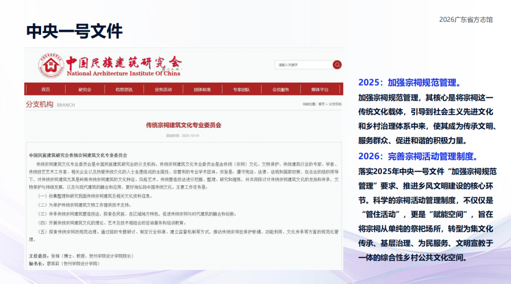The height and width of the screenshot is (284, 511).
Task: Select the heading 2025：加强宗祠规范管理
Action: tap(410, 83)
